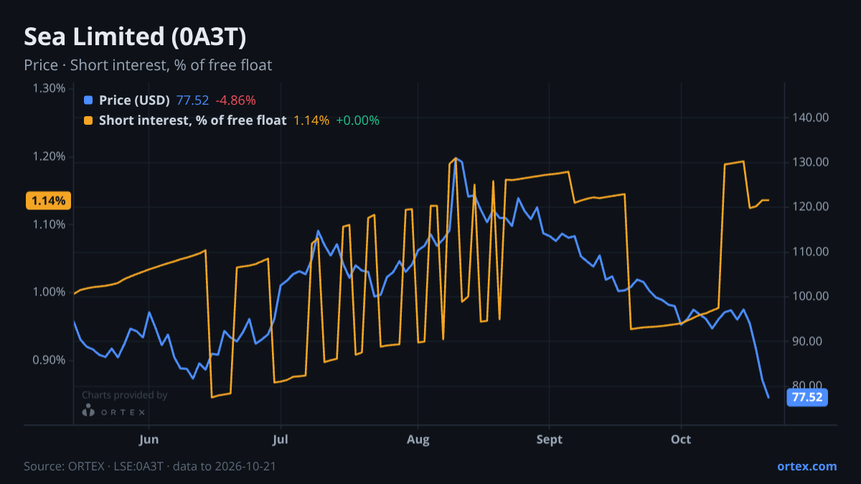
Task: Click the blue Price legend color marker
Action: coord(88,100)
